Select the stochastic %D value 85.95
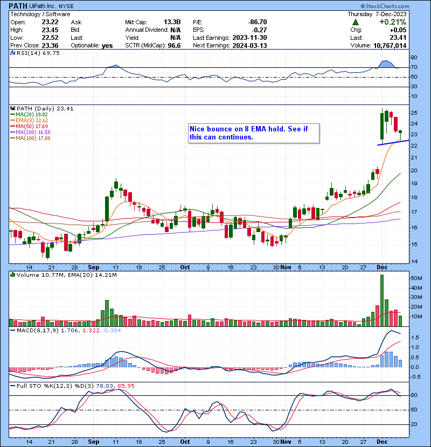The width and height of the screenshot is (431, 447). 126,386
